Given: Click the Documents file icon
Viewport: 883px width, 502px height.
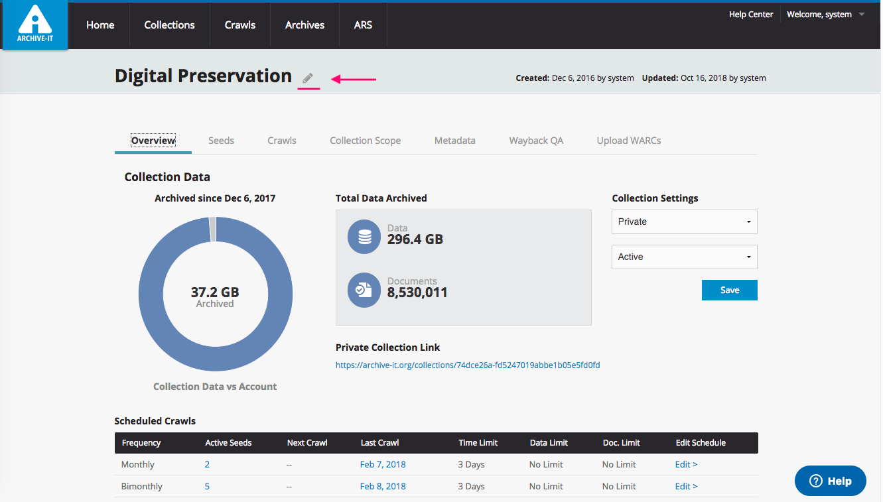Looking at the screenshot, I should [364, 290].
